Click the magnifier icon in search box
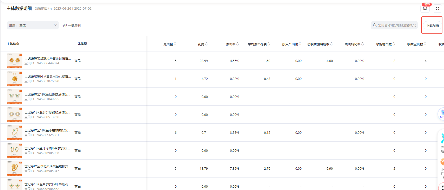 (x=375, y=25)
